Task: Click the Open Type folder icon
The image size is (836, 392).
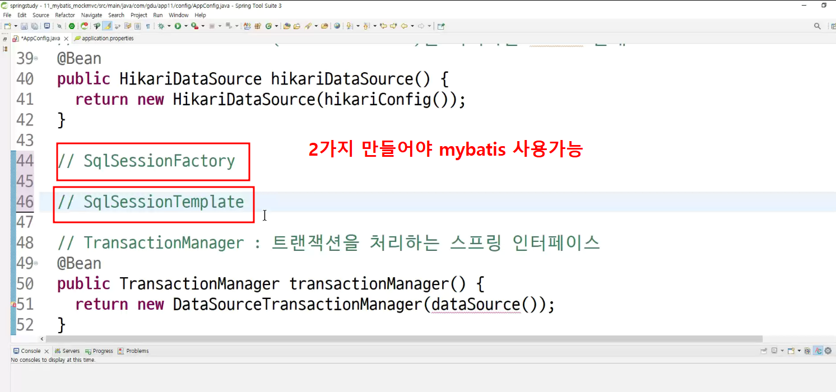Action: (x=287, y=26)
